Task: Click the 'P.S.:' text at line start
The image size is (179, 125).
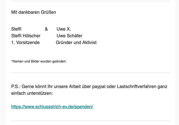Action: tap(16, 86)
